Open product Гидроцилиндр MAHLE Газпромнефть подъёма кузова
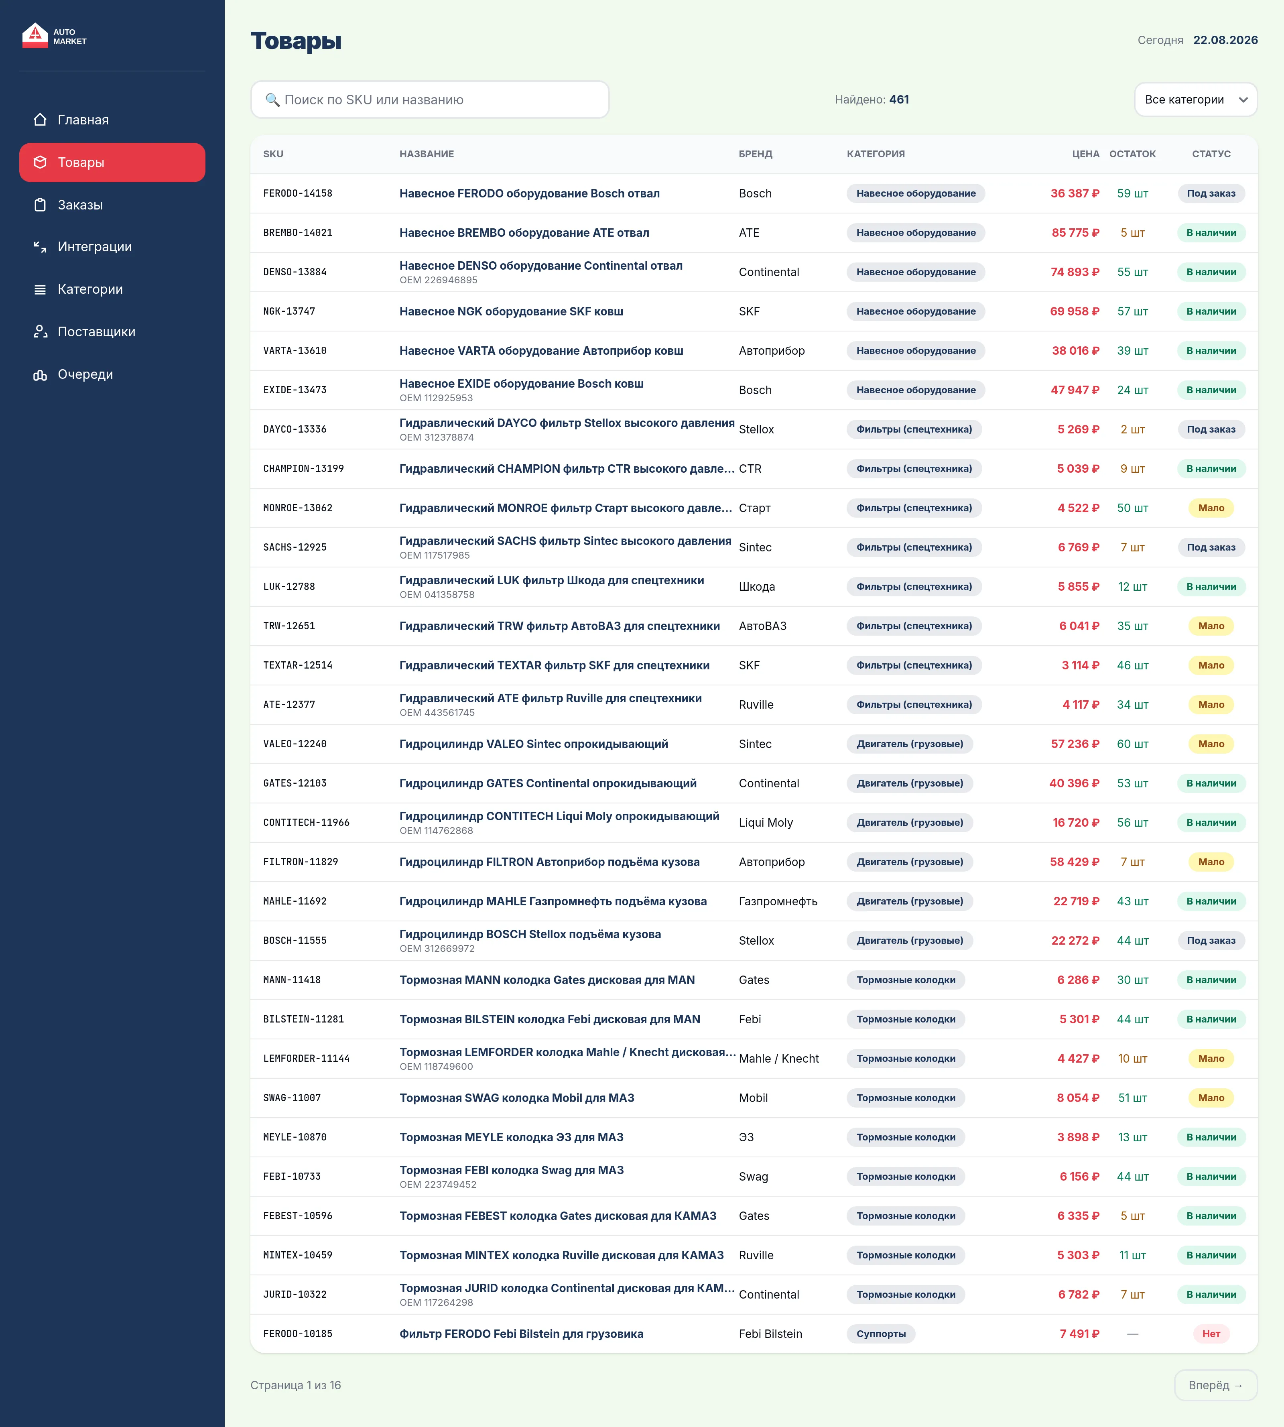This screenshot has height=1427, width=1284. (553, 901)
